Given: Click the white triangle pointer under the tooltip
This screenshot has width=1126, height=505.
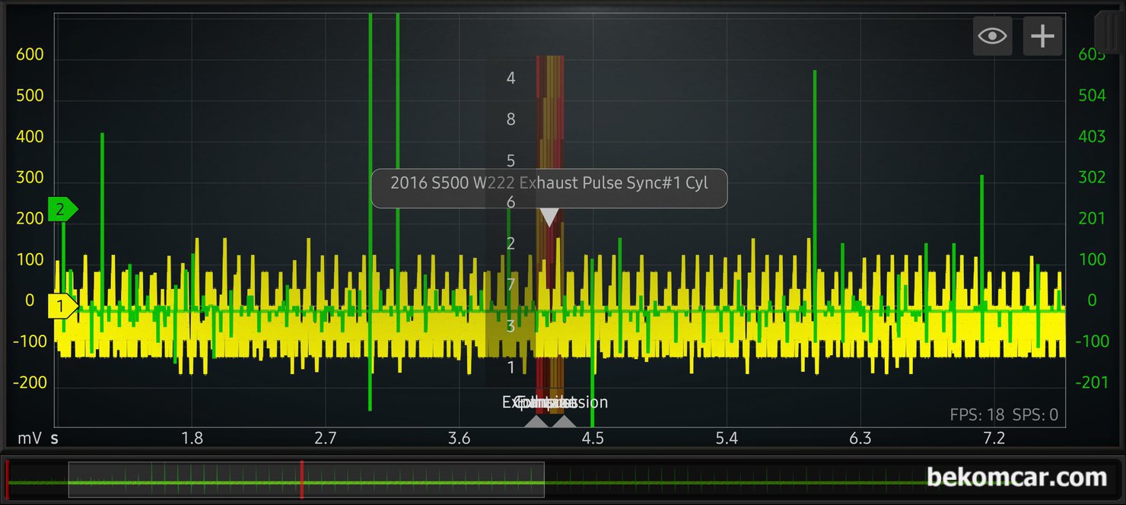Looking at the screenshot, I should (x=549, y=218).
